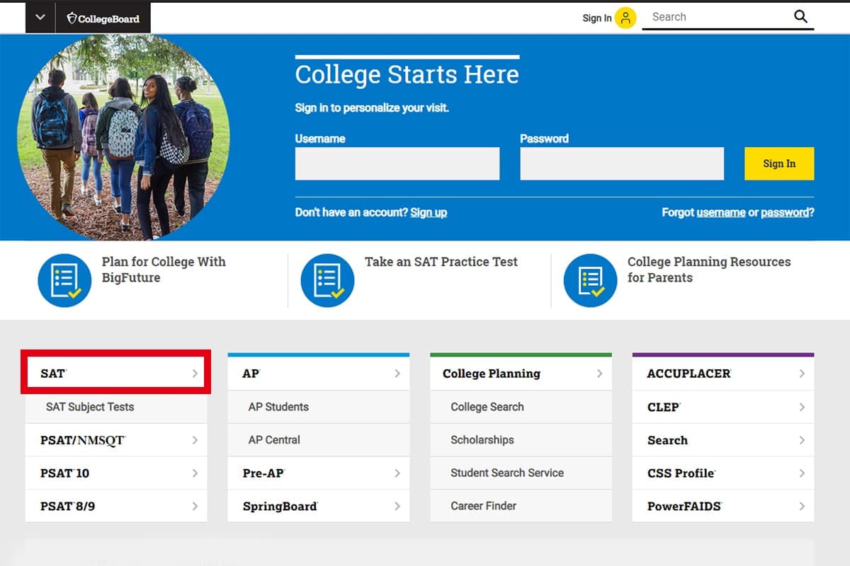
Task: Click the chevron next to CLEP
Action: [802, 407]
